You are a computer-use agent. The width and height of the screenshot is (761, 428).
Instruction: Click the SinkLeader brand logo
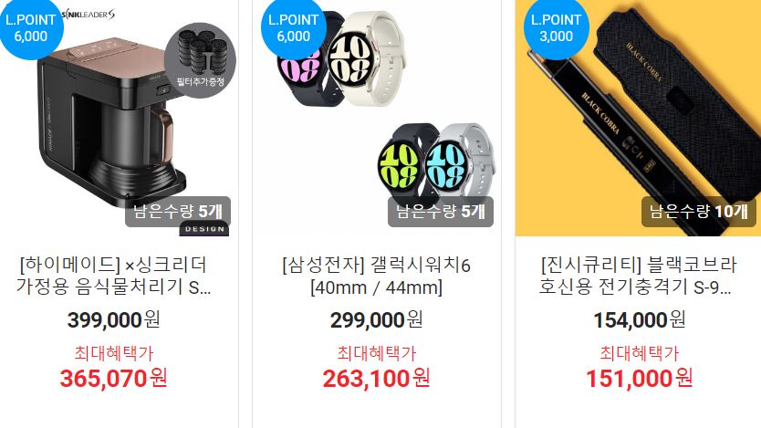point(89,15)
